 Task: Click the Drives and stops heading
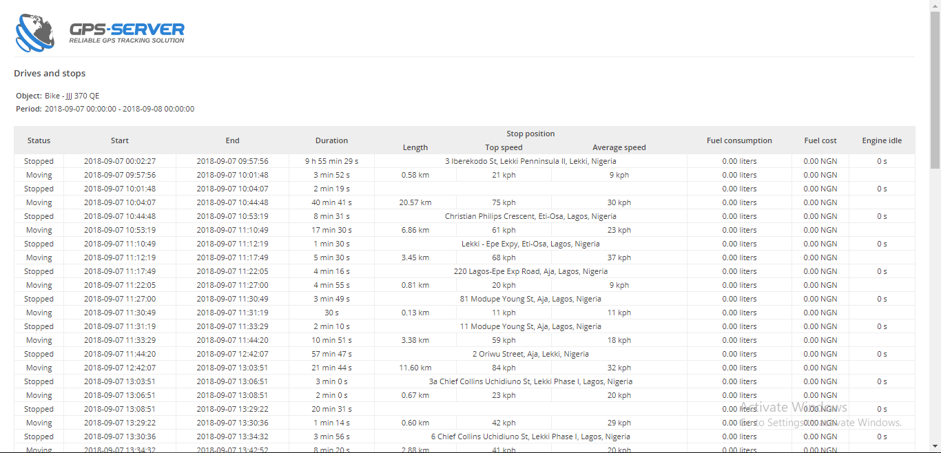[50, 74]
